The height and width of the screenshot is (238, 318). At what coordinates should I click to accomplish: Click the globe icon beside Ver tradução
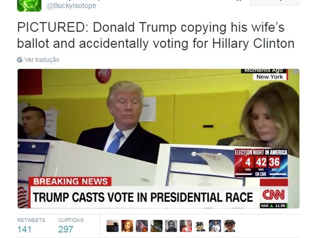[x=19, y=60]
